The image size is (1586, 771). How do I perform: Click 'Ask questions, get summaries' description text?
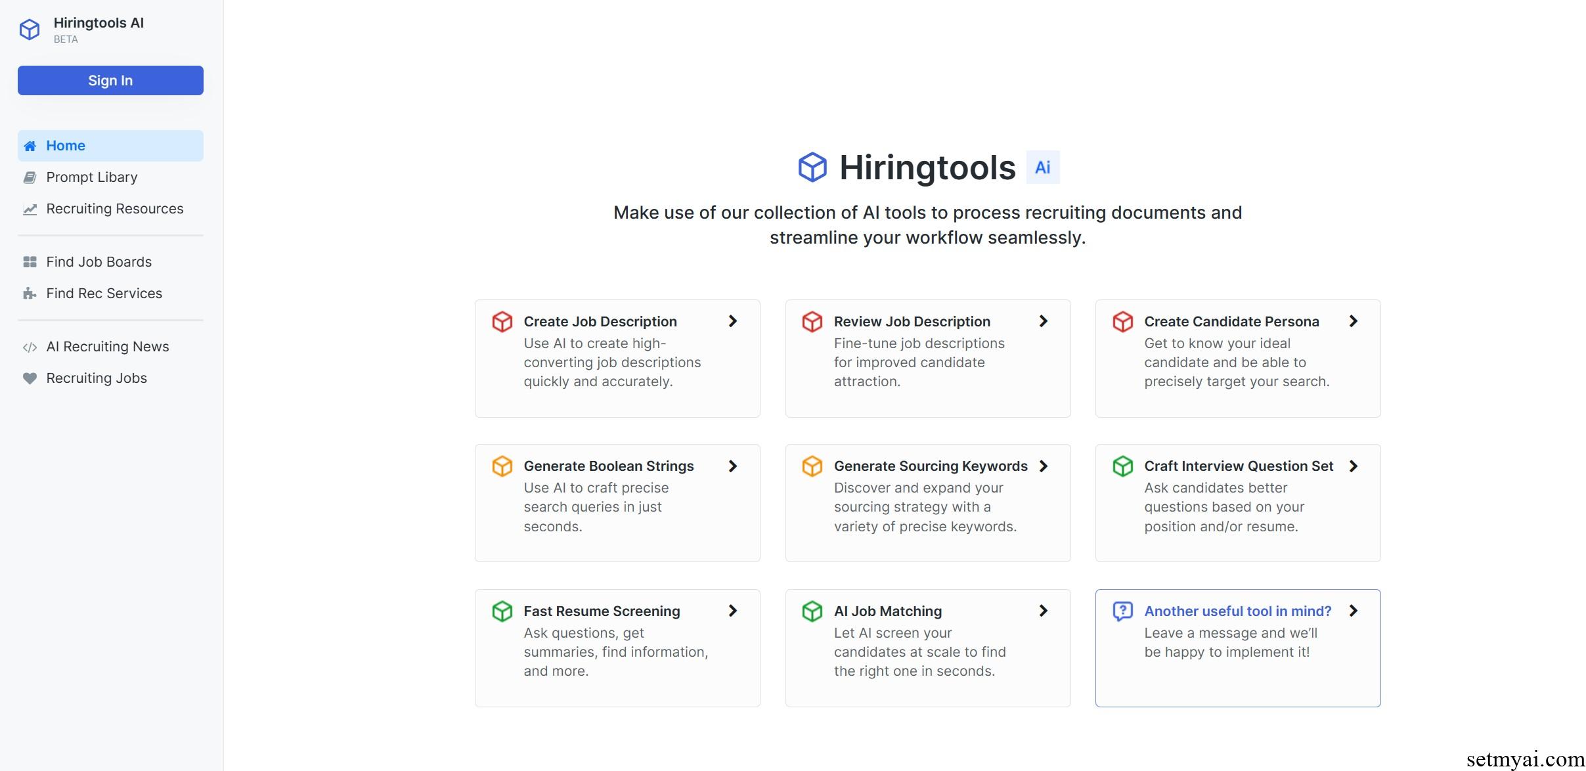(615, 652)
